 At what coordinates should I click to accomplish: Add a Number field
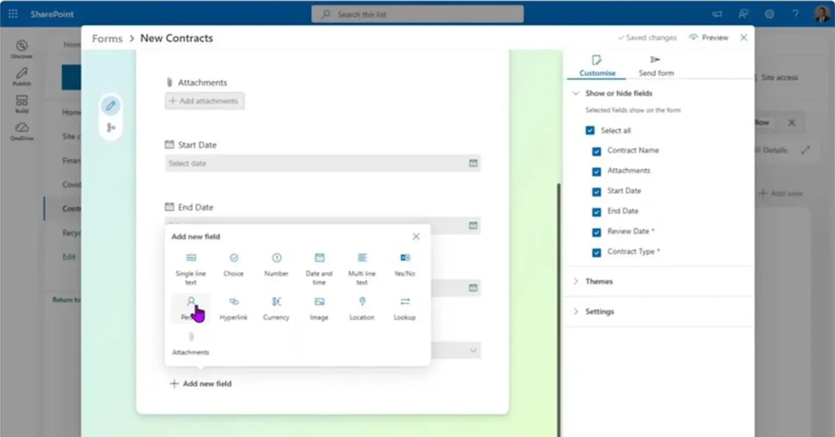[276, 265]
